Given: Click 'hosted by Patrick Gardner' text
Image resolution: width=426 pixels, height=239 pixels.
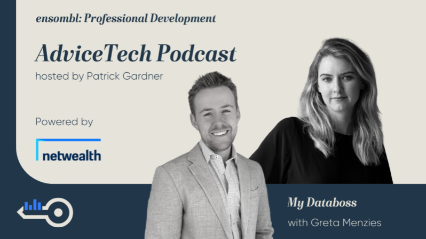Looking at the screenshot, I should pyautogui.click(x=99, y=76).
